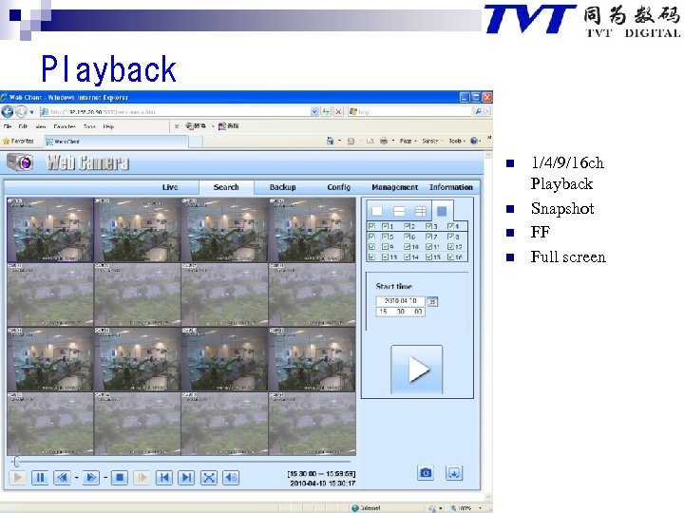This screenshot has width=684, height=513.
Task: Open the Tools menu in menu bar
Action: (89, 126)
